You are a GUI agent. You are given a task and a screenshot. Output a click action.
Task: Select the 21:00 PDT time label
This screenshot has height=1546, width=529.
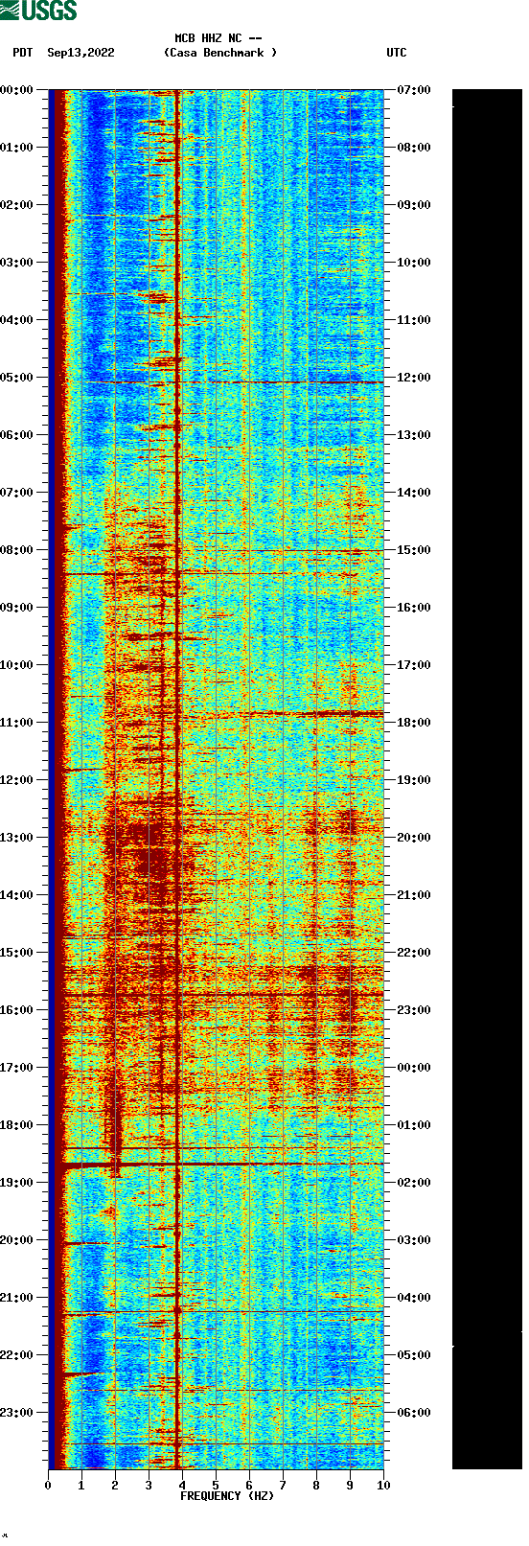point(17,1298)
